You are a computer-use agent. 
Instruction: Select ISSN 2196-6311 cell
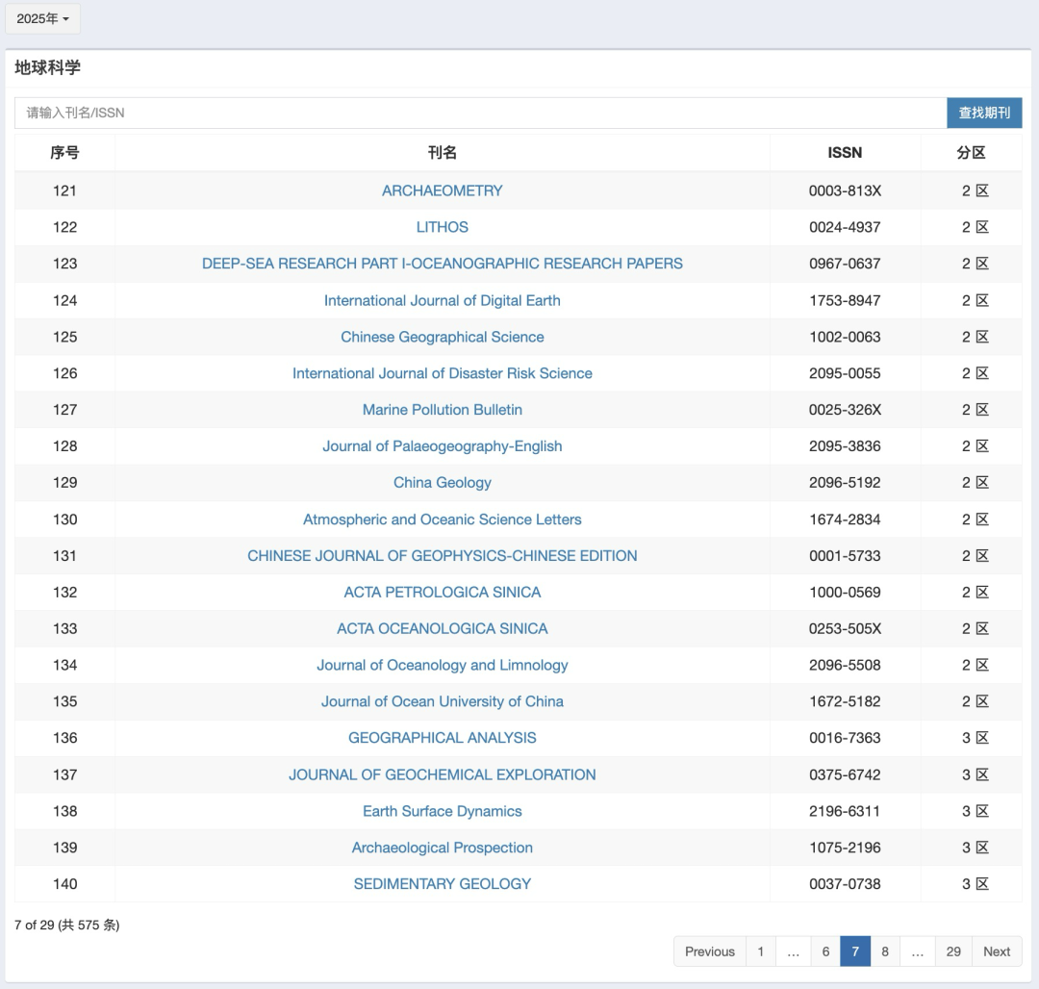[845, 811]
